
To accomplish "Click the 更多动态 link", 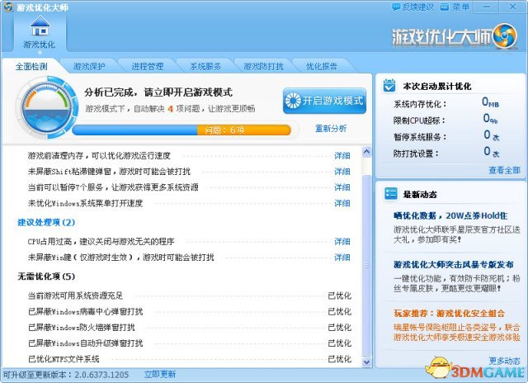I will point(504,361).
